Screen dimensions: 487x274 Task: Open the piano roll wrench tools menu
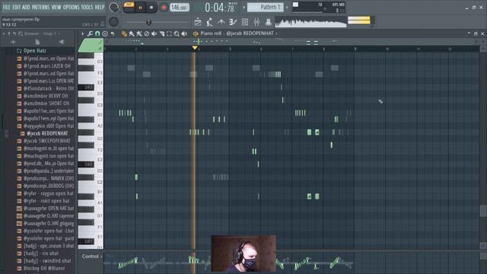point(90,33)
